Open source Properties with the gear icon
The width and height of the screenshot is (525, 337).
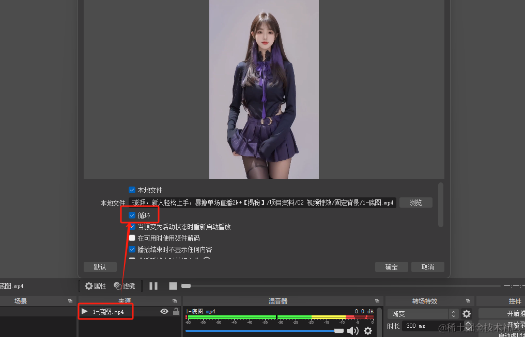pos(95,286)
